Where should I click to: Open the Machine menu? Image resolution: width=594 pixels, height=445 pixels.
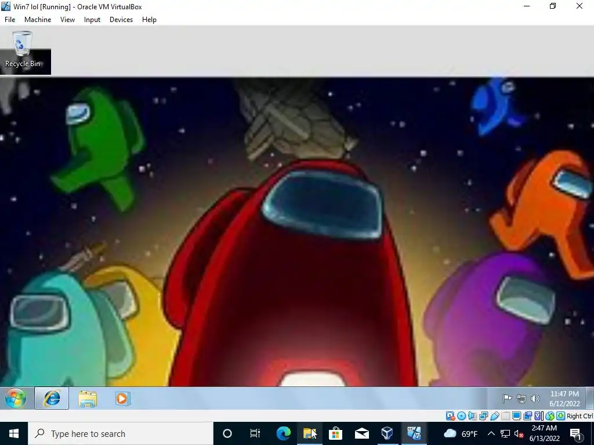38,20
